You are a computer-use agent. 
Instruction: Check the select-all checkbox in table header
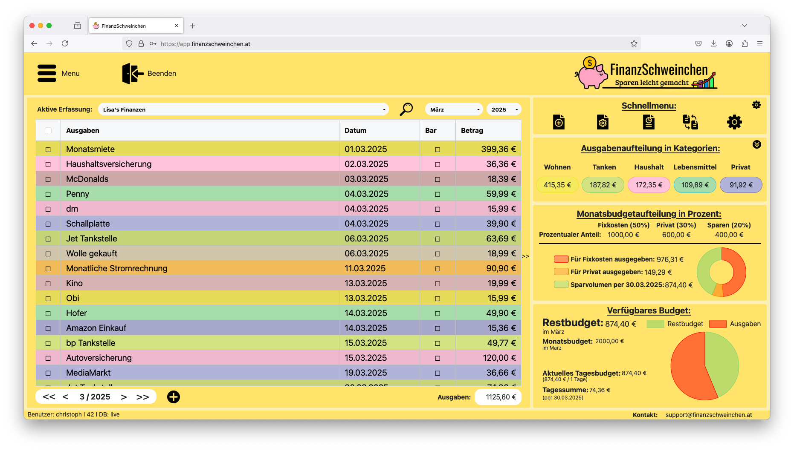(48, 131)
